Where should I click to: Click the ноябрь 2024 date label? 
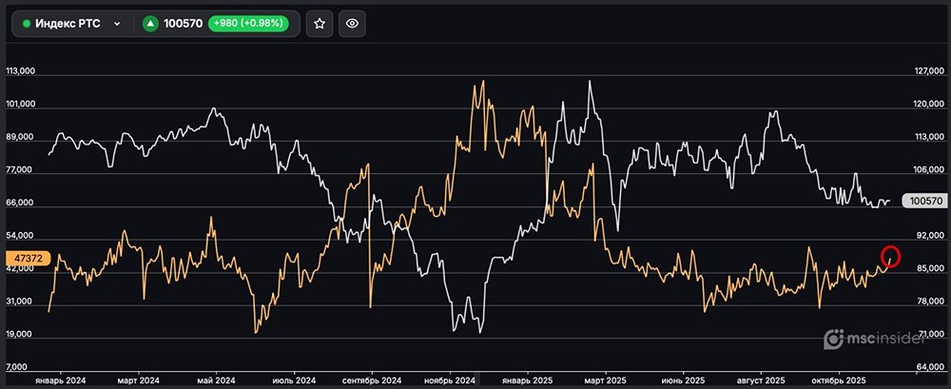click(450, 380)
